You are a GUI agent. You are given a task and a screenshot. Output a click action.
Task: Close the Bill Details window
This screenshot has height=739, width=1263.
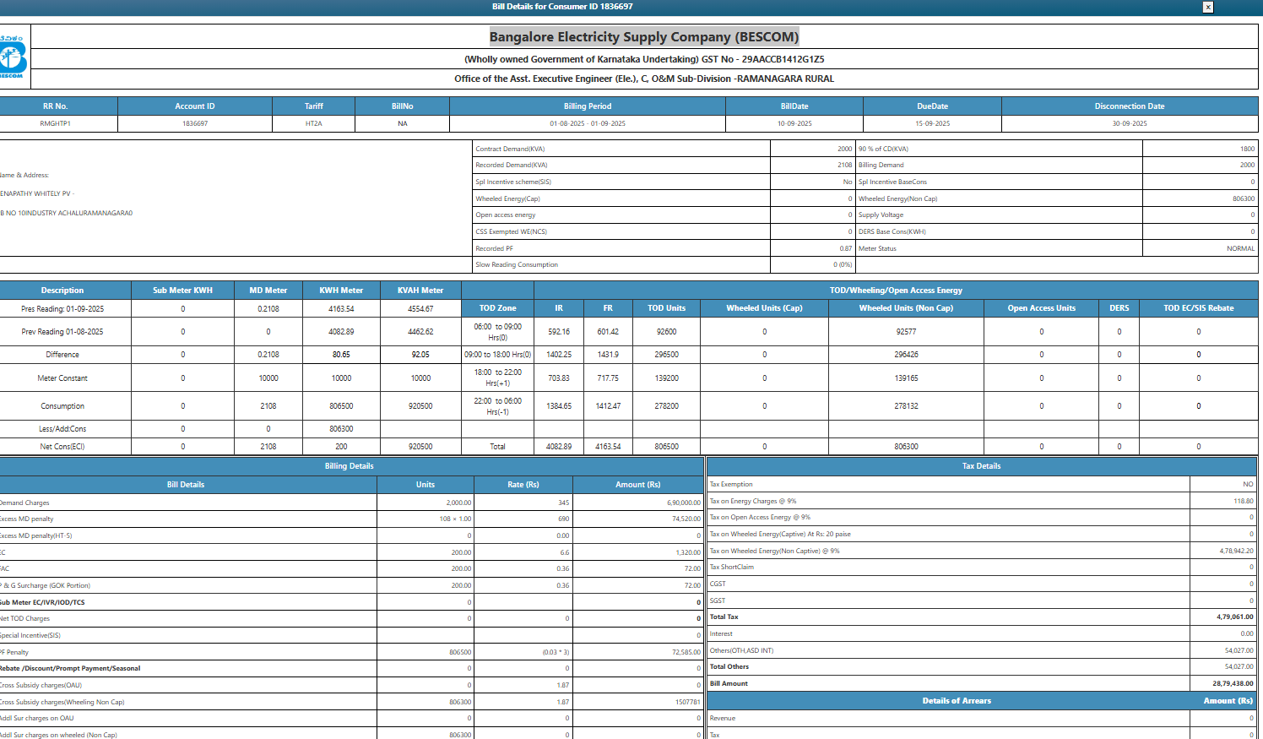pos(1208,7)
